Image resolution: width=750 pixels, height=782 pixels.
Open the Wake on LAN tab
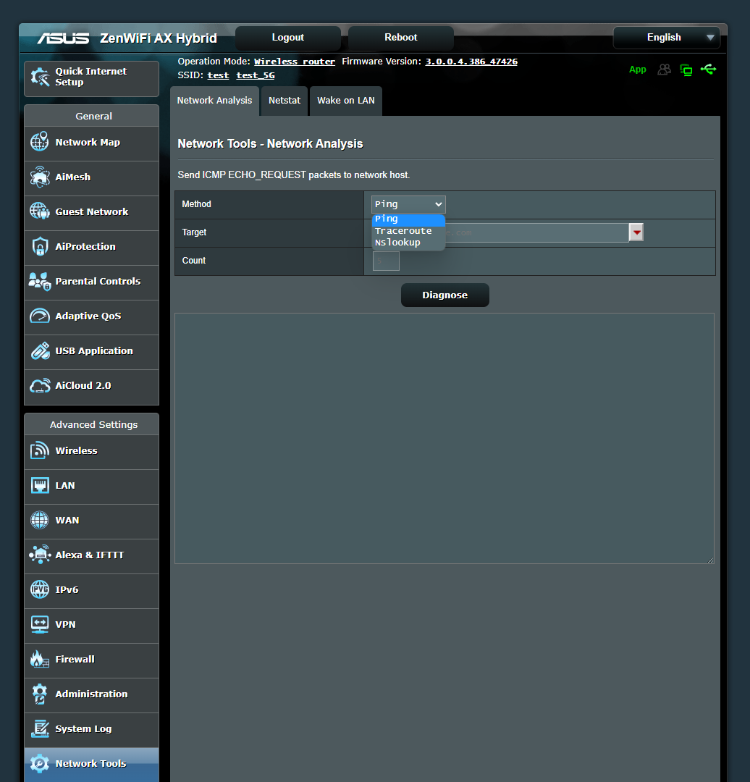coord(345,101)
